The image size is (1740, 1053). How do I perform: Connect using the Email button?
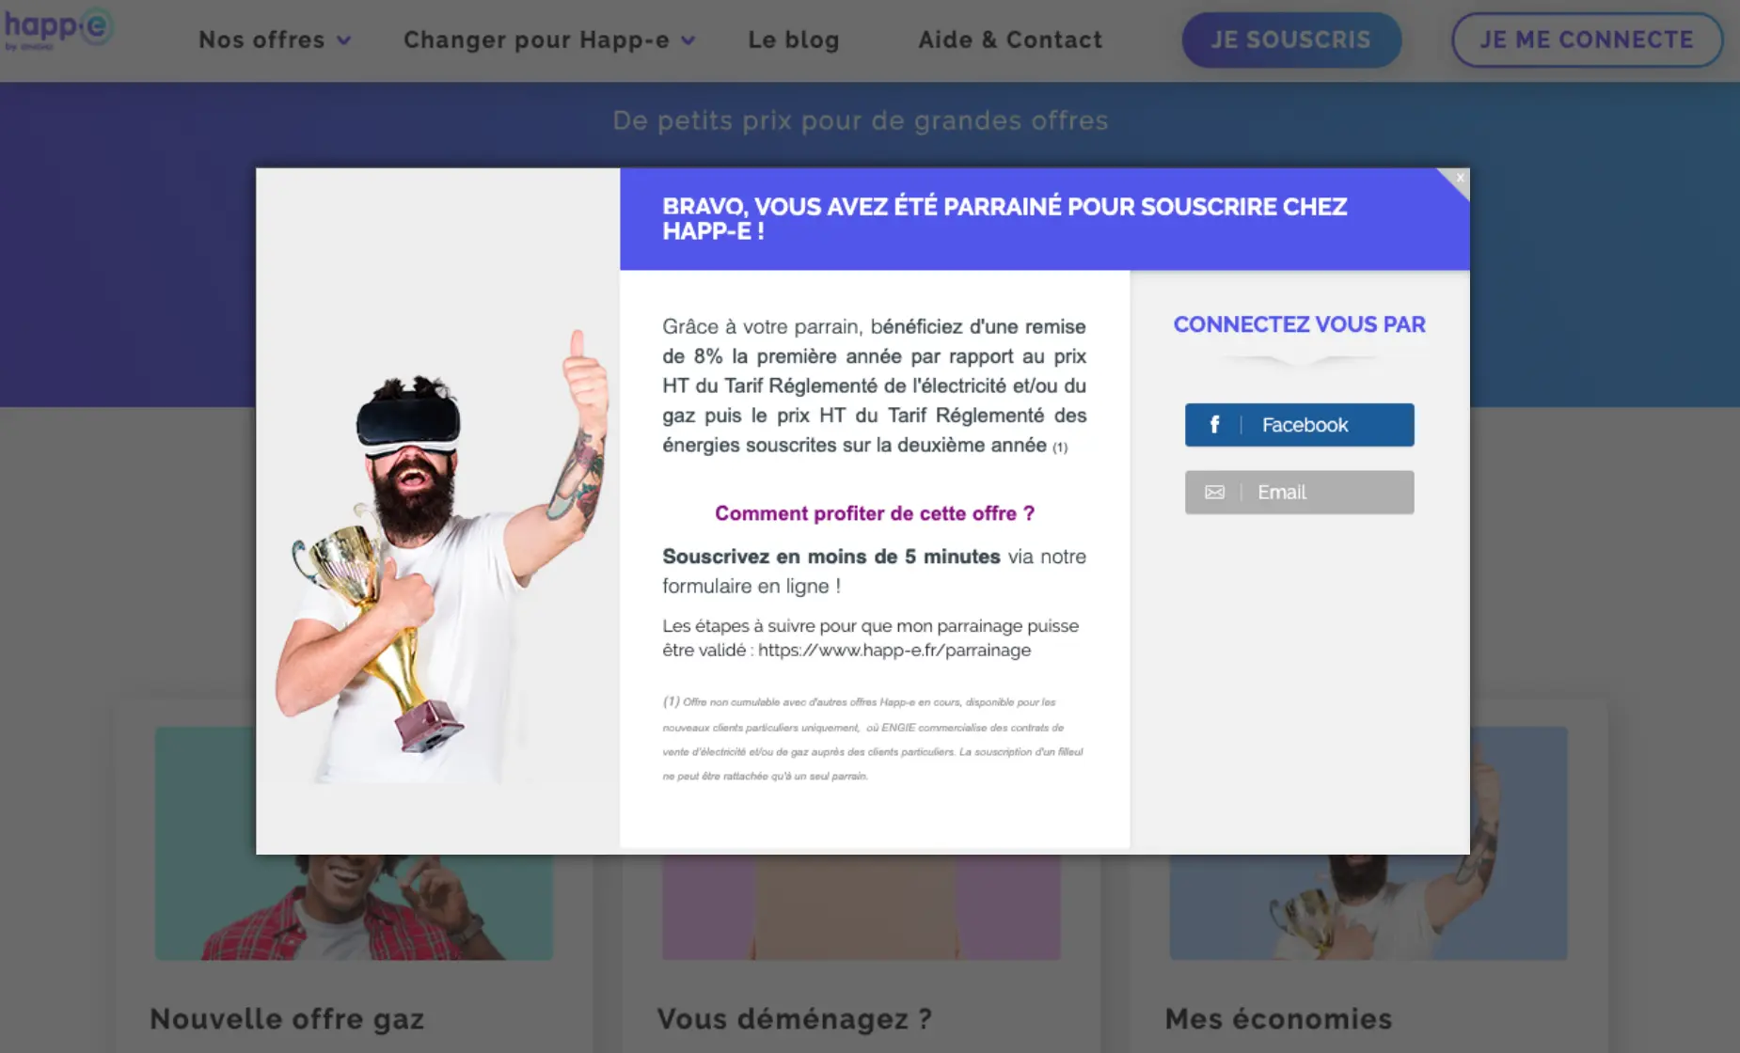tap(1299, 493)
